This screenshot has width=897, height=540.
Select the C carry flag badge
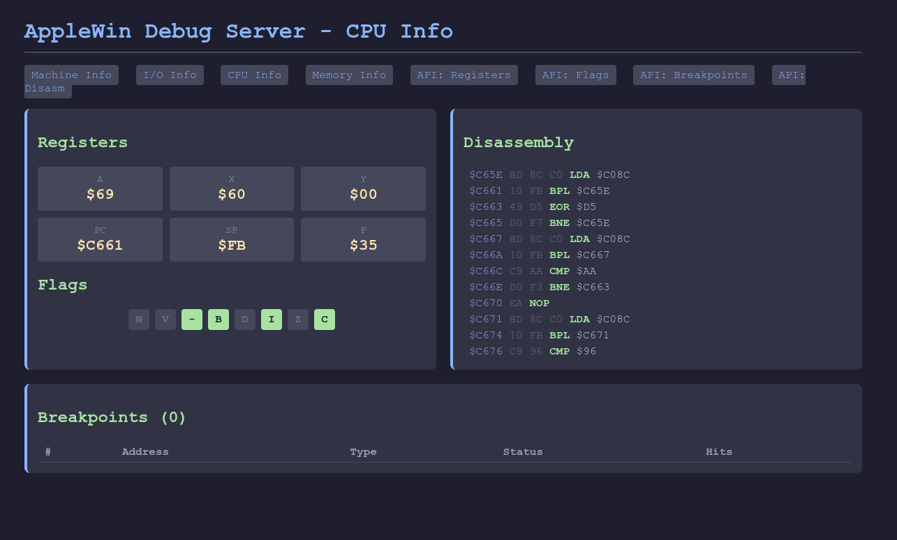pyautogui.click(x=325, y=320)
